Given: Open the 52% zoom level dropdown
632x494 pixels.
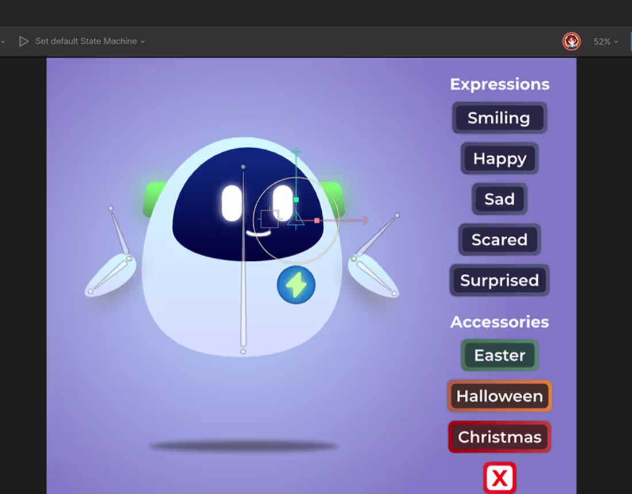Looking at the screenshot, I should [x=606, y=41].
